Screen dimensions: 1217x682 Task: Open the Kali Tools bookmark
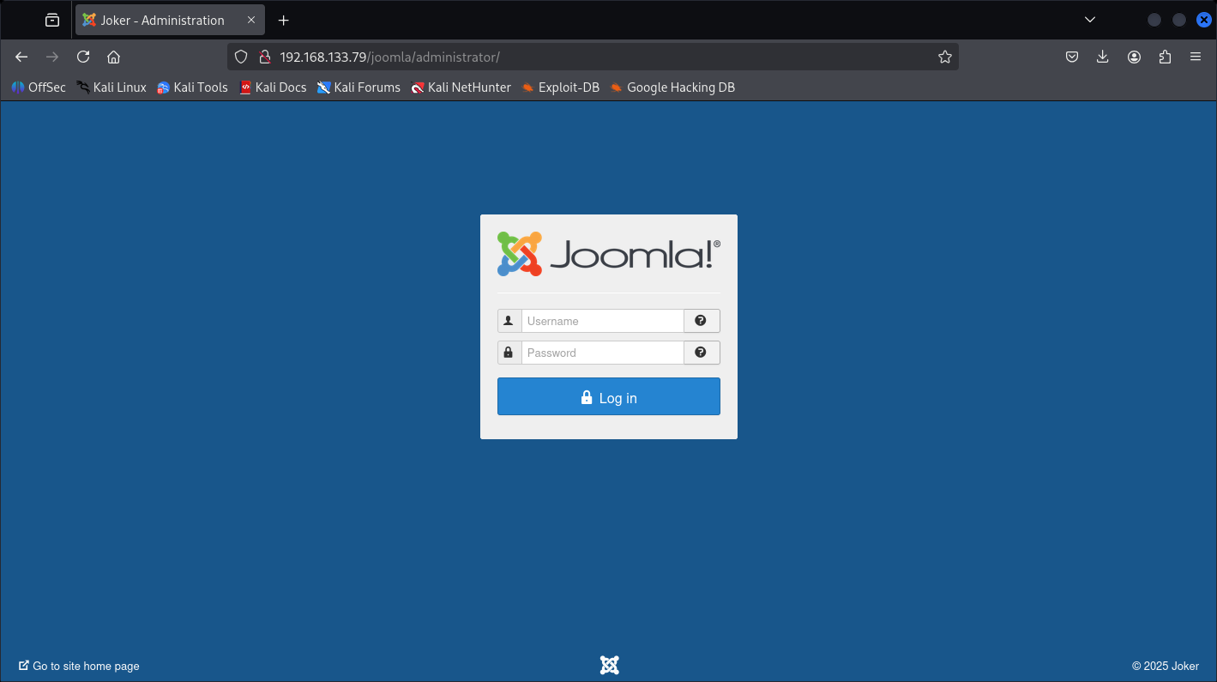click(x=193, y=87)
